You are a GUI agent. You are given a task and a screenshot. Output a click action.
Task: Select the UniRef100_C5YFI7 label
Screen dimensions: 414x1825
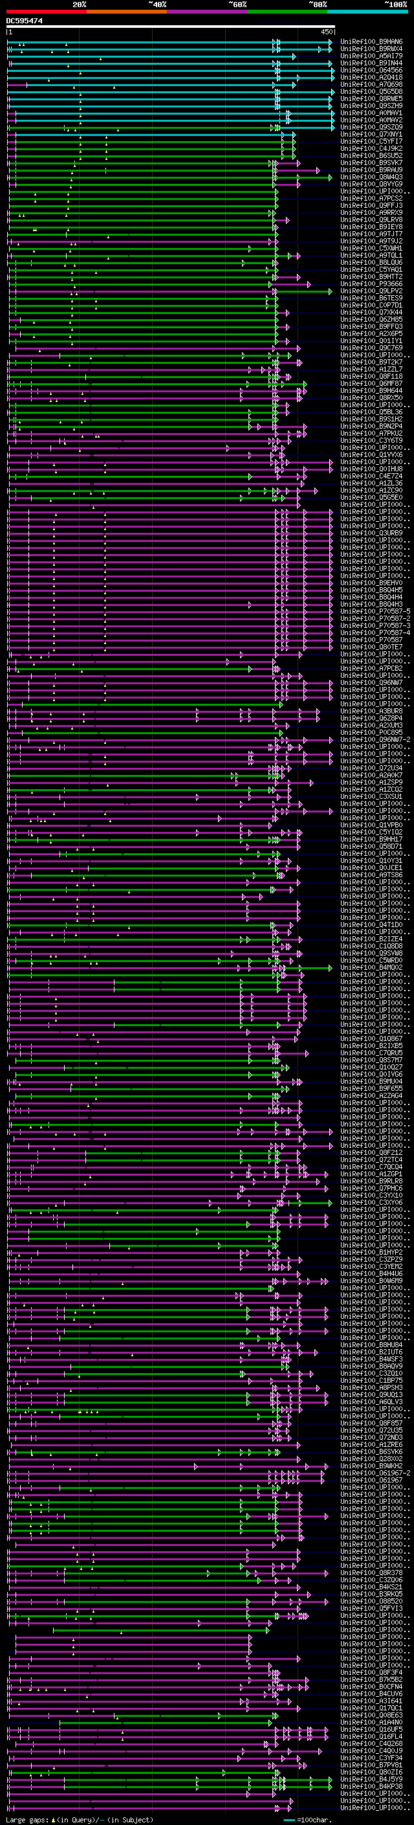point(371,141)
